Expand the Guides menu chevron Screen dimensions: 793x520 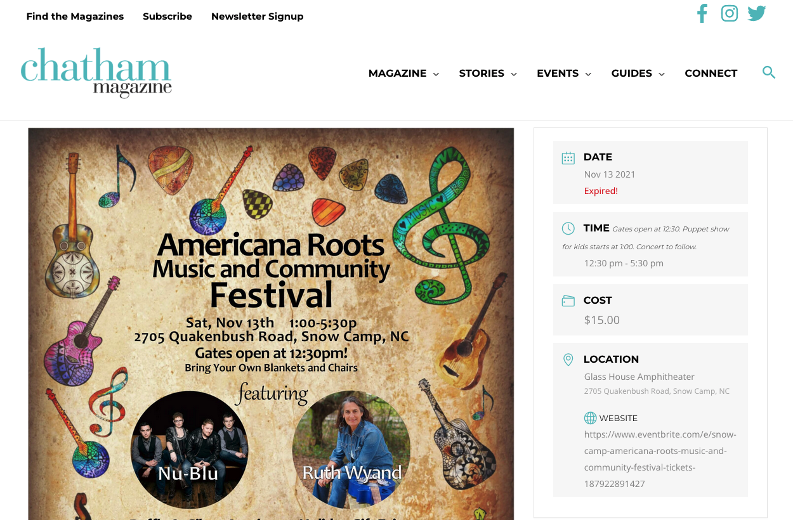coord(662,74)
